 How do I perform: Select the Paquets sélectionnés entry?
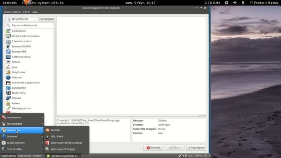coord(29,25)
